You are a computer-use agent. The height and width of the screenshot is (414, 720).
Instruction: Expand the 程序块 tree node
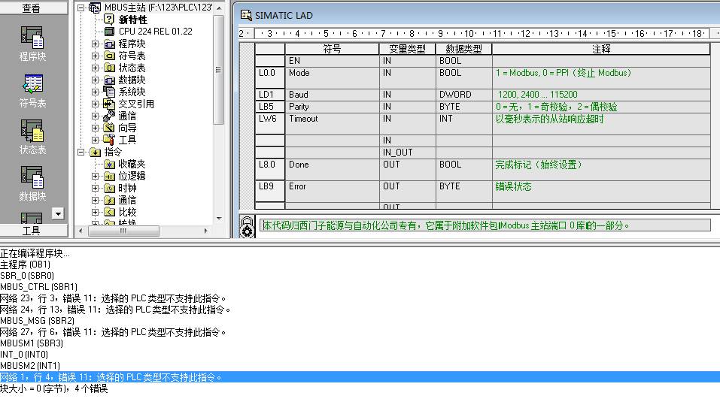pos(95,44)
